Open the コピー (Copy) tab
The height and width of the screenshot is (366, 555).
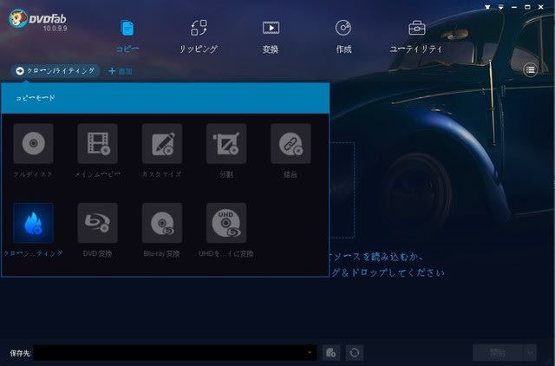127,36
